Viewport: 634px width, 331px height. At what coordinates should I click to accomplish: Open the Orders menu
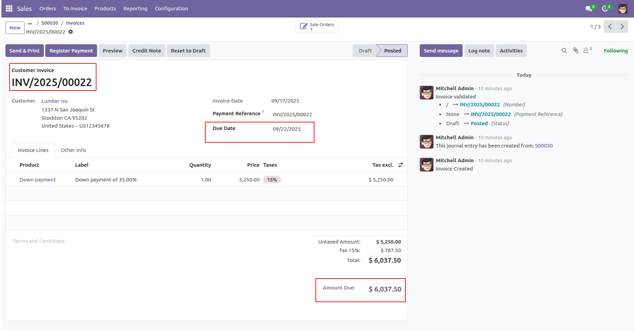click(48, 9)
